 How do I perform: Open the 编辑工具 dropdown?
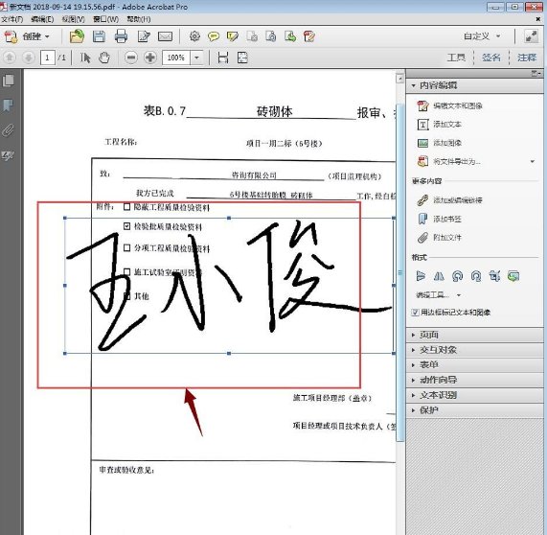tap(439, 295)
